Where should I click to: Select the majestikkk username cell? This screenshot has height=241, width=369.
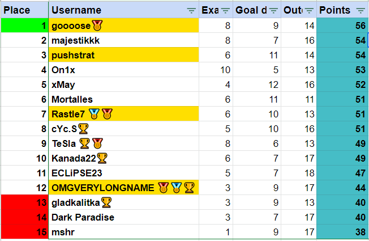tap(125, 40)
